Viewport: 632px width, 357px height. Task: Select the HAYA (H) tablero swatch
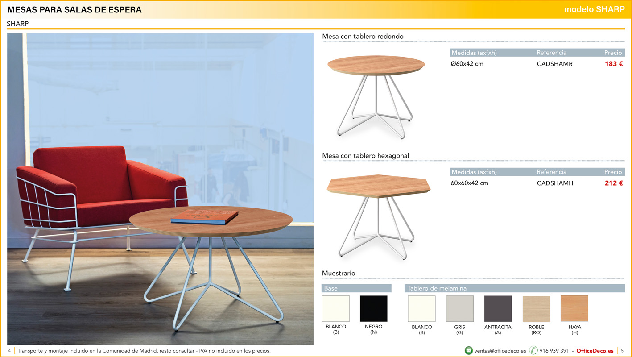click(x=574, y=308)
